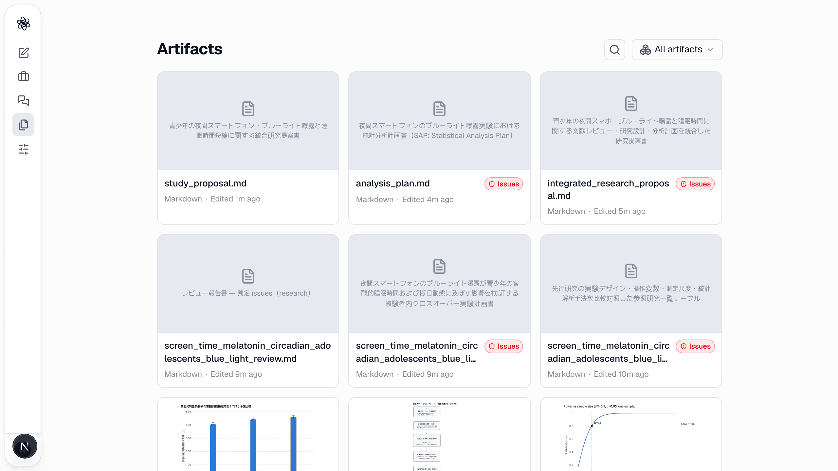Open the sliders settings icon
Viewport: 838px width, 471px height.
23,149
